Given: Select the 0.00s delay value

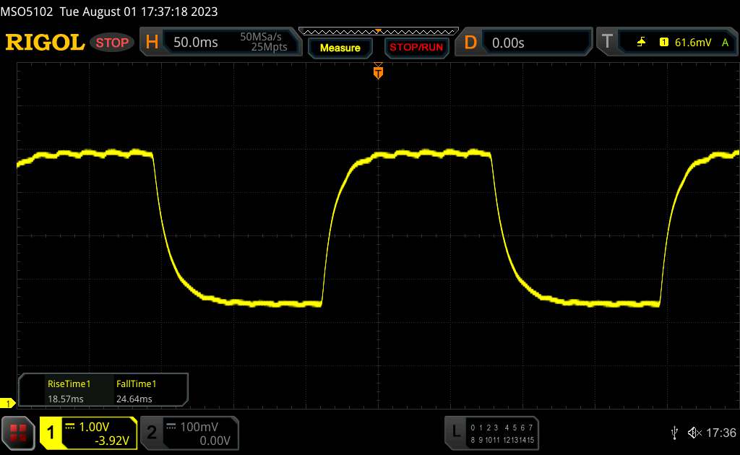Looking at the screenshot, I should click(x=508, y=43).
